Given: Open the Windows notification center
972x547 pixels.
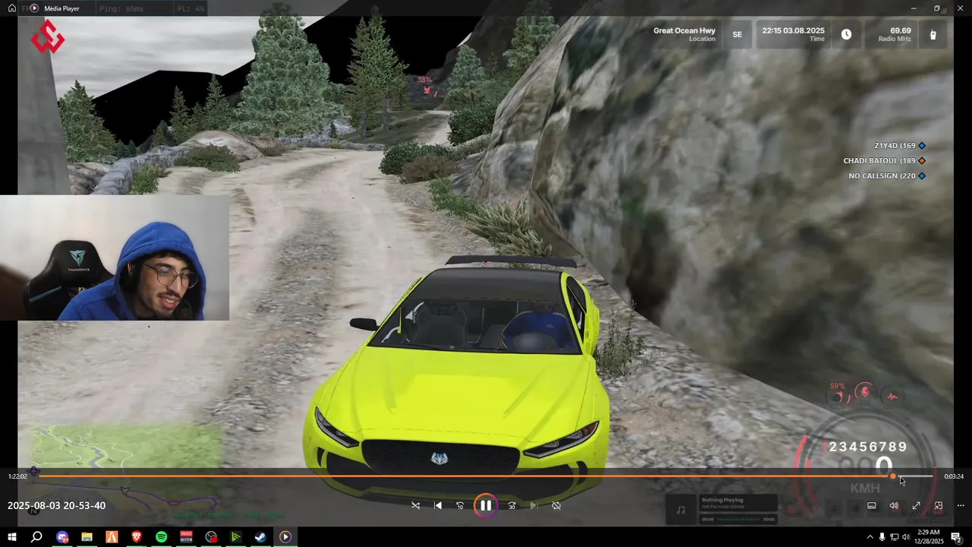Looking at the screenshot, I should pyautogui.click(x=956, y=537).
